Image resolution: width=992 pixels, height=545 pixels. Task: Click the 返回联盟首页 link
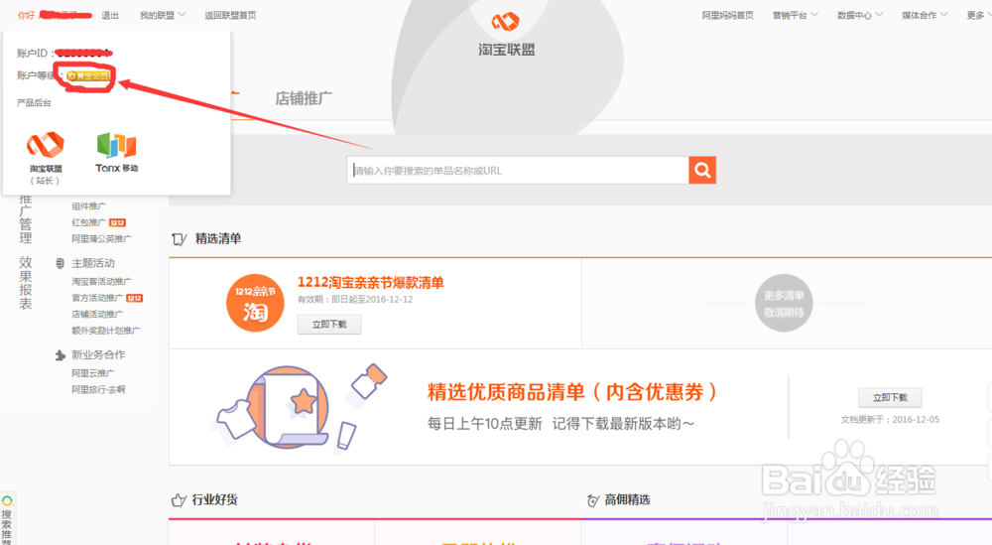pyautogui.click(x=230, y=15)
